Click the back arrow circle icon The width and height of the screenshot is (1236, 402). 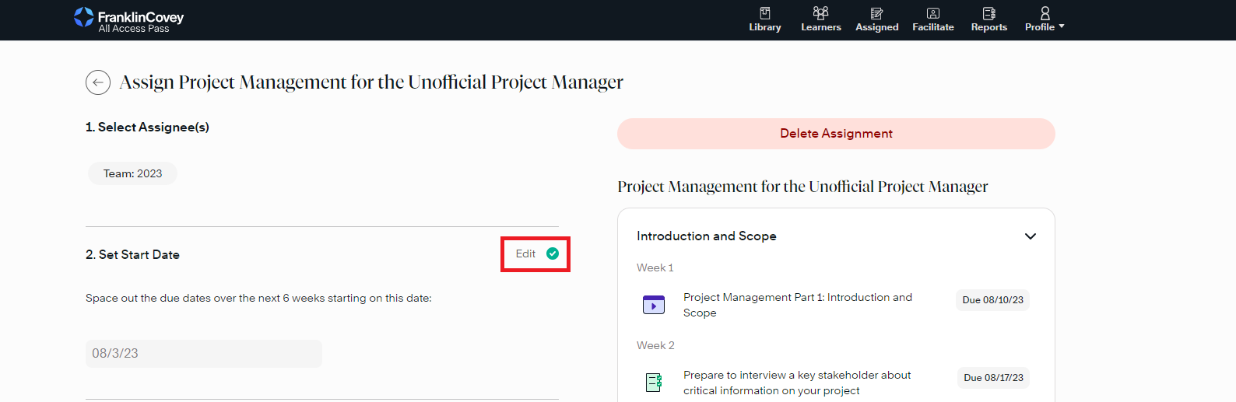point(98,82)
